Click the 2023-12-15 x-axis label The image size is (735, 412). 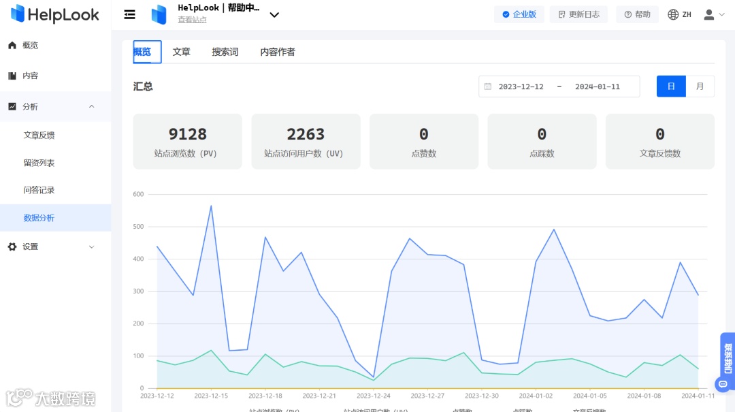(211, 396)
